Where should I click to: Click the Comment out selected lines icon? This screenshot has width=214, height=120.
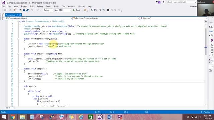[x=100, y=10]
